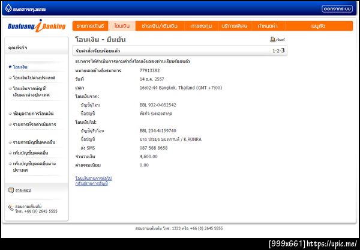
Task: Click bank reference number 77913392
Action: coord(149,70)
